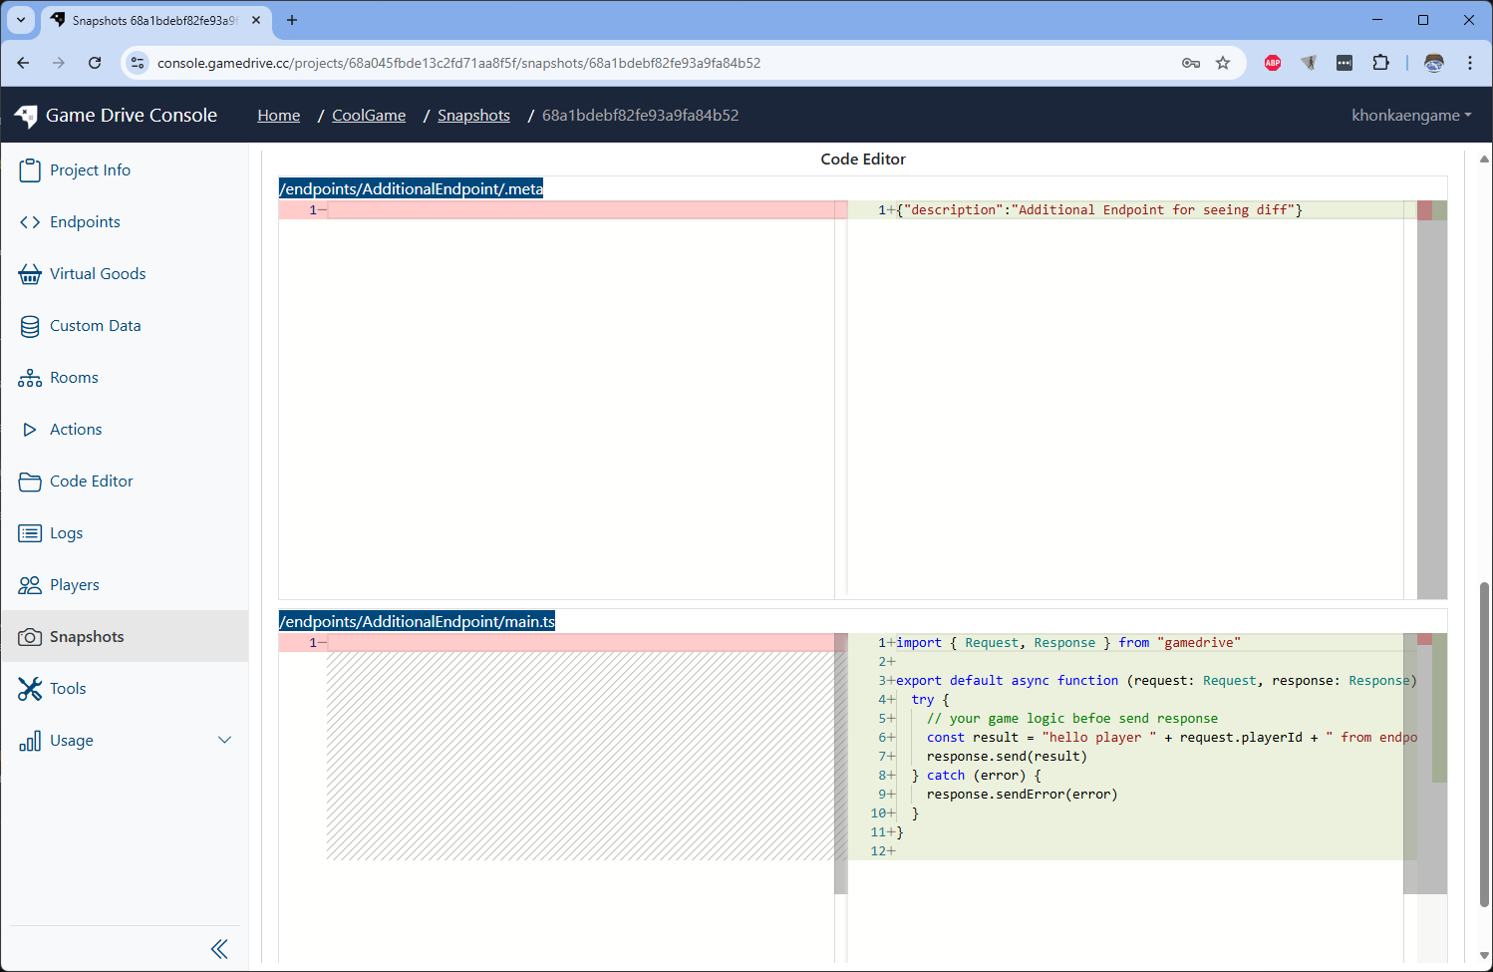
Task: Select the Custom Data database icon
Action: 30,326
